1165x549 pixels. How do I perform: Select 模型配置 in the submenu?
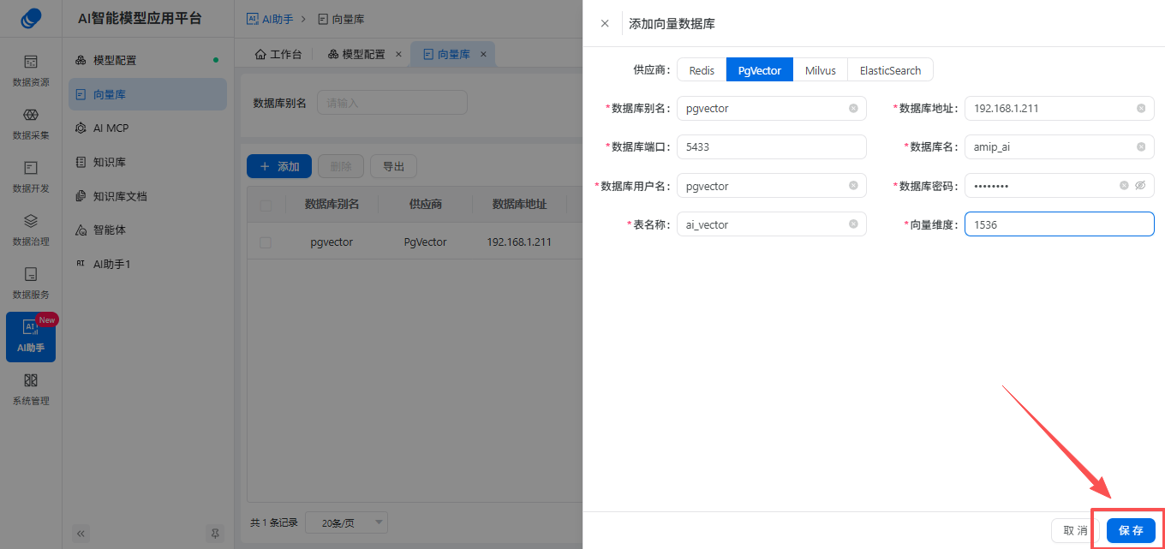click(x=147, y=60)
